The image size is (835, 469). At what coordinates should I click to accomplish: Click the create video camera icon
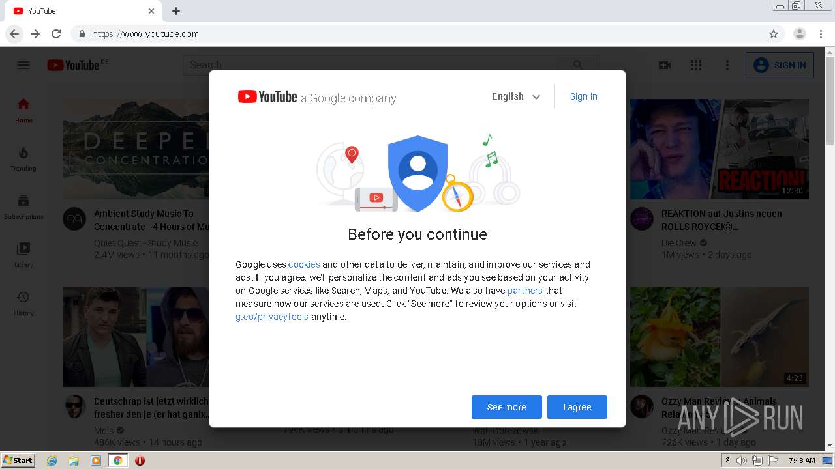click(x=665, y=65)
